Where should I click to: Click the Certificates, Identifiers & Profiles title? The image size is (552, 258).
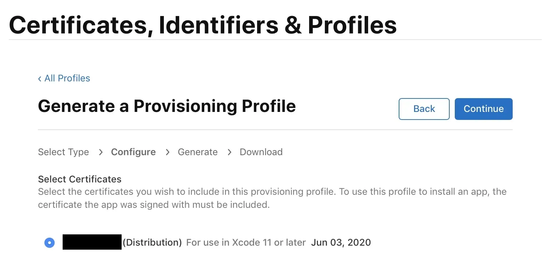click(x=203, y=25)
